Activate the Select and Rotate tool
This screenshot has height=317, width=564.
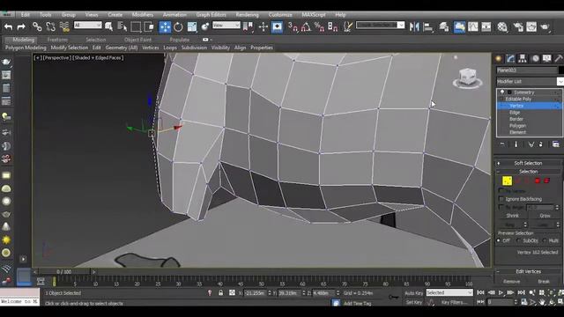(178, 26)
